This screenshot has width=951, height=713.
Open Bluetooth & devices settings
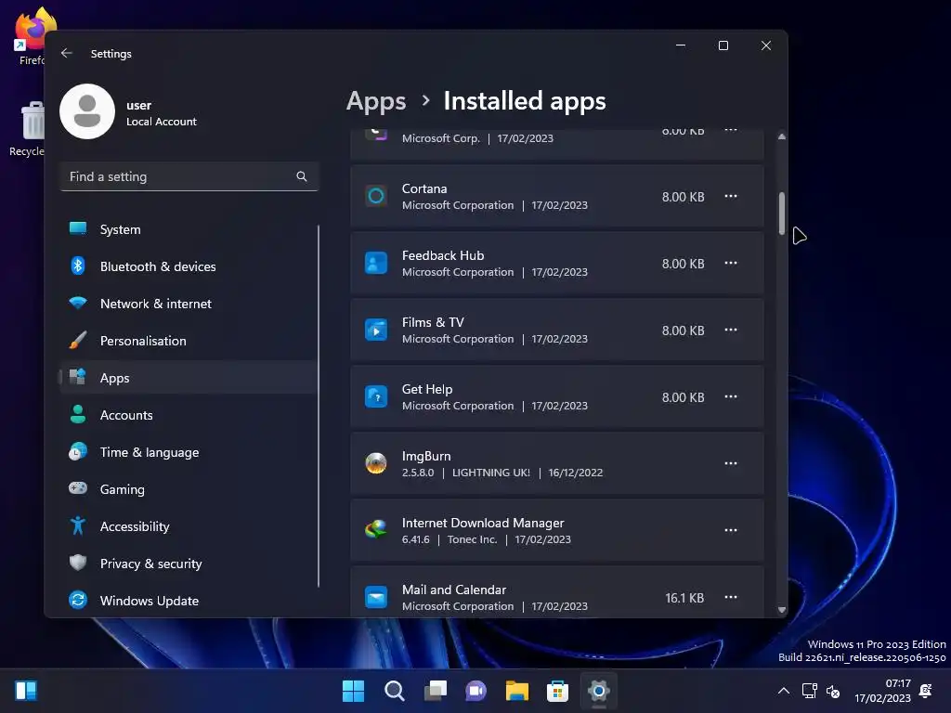tap(189, 266)
